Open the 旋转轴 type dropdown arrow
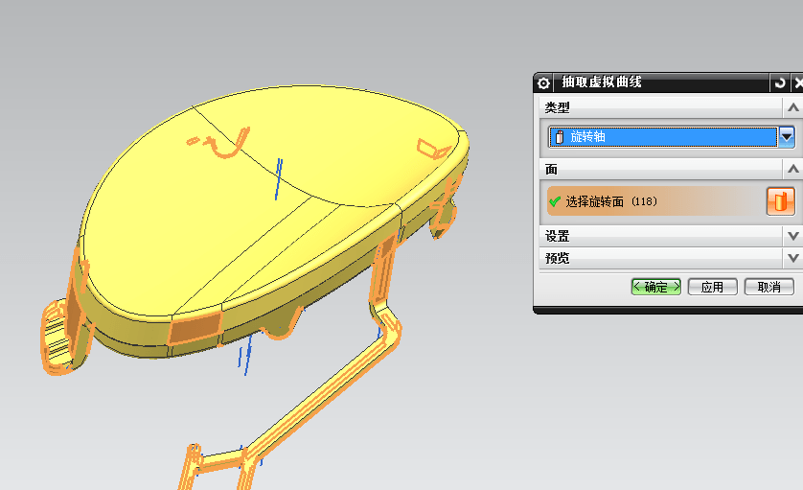The height and width of the screenshot is (490, 803). pyautogui.click(x=787, y=137)
